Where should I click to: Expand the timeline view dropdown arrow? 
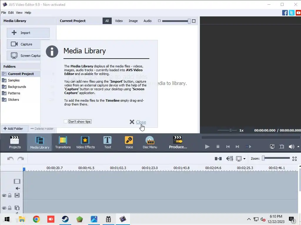[244, 159]
